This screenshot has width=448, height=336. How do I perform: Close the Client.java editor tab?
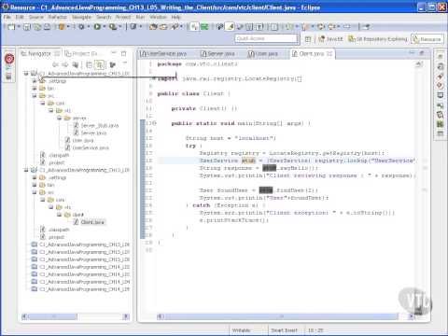tap(329, 54)
